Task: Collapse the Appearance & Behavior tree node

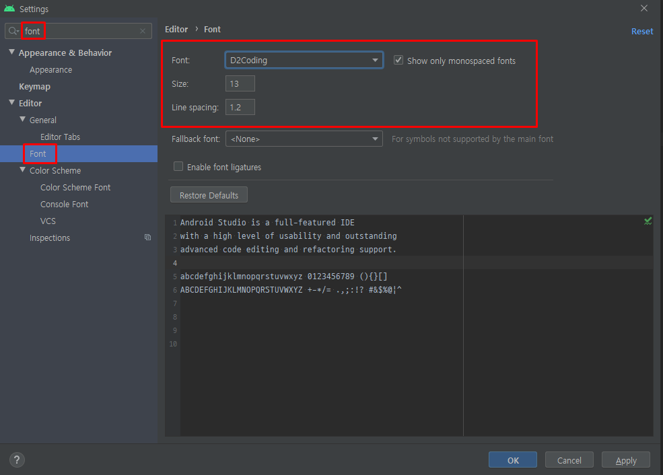Action: (12, 52)
